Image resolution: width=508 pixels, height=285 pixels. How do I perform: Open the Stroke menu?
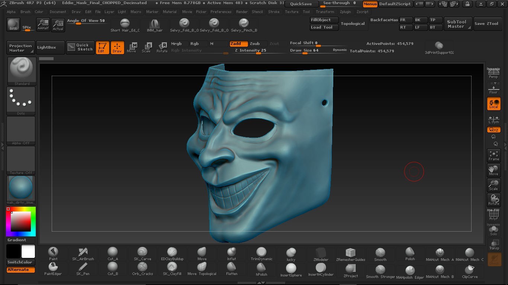coord(274,12)
